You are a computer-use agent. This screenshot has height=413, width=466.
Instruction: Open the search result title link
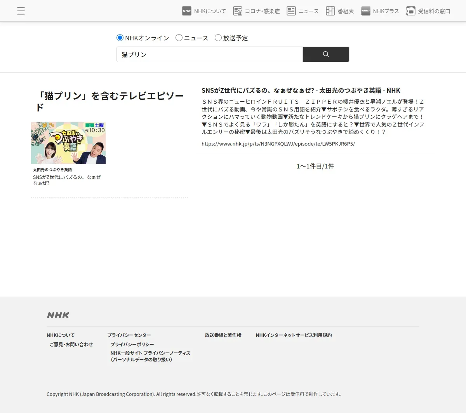pos(301,90)
